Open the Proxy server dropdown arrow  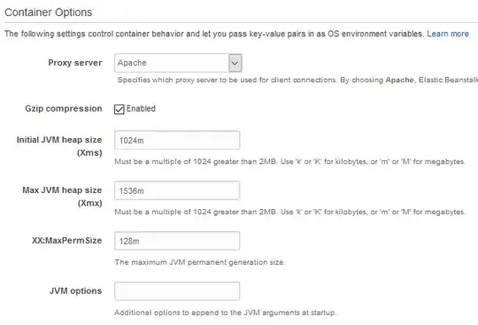pos(235,63)
